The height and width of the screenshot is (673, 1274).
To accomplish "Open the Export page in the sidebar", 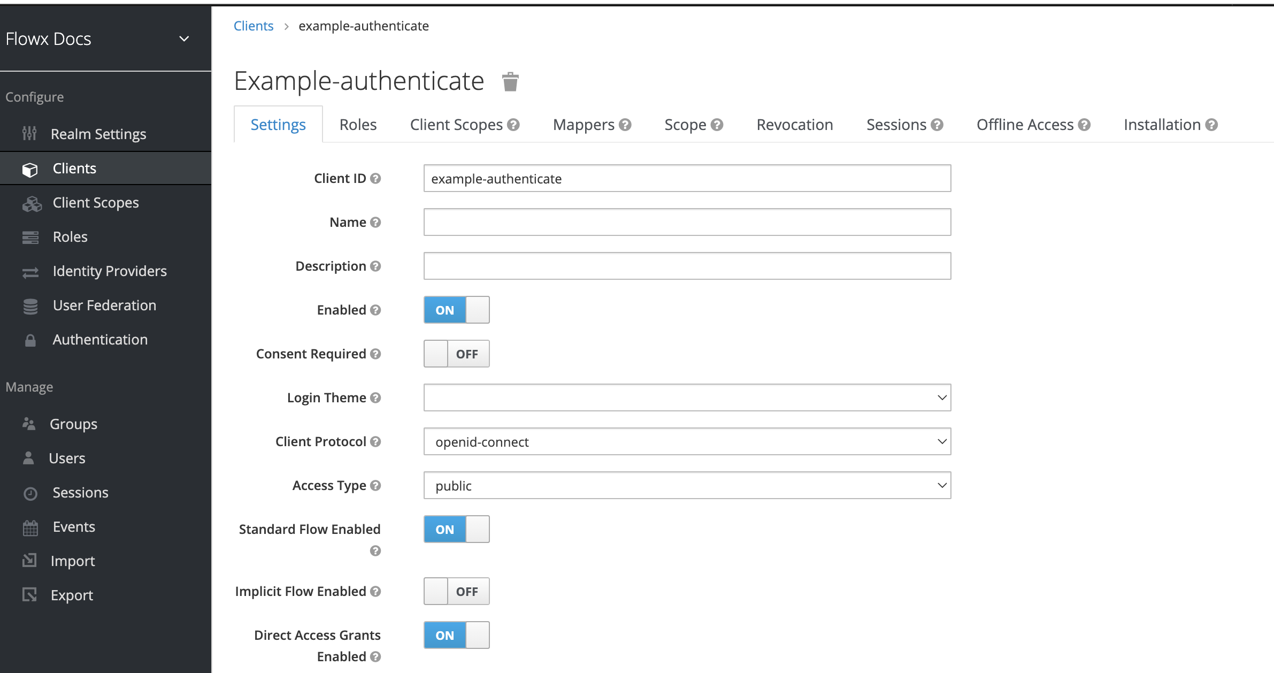I will click(72, 595).
